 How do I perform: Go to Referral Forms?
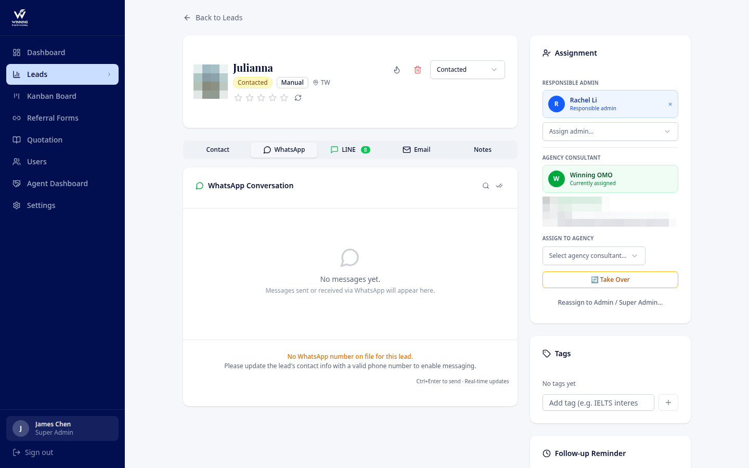[x=62, y=118]
